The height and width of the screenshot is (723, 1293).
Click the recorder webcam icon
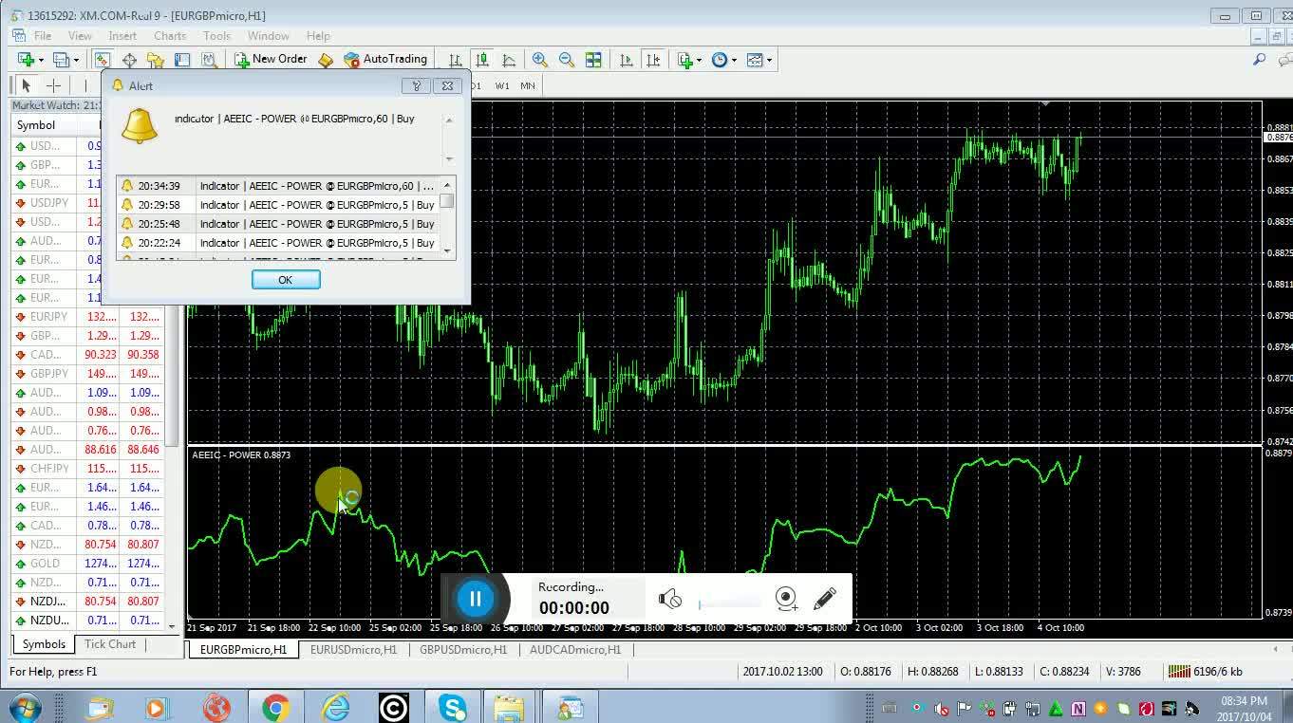786,599
